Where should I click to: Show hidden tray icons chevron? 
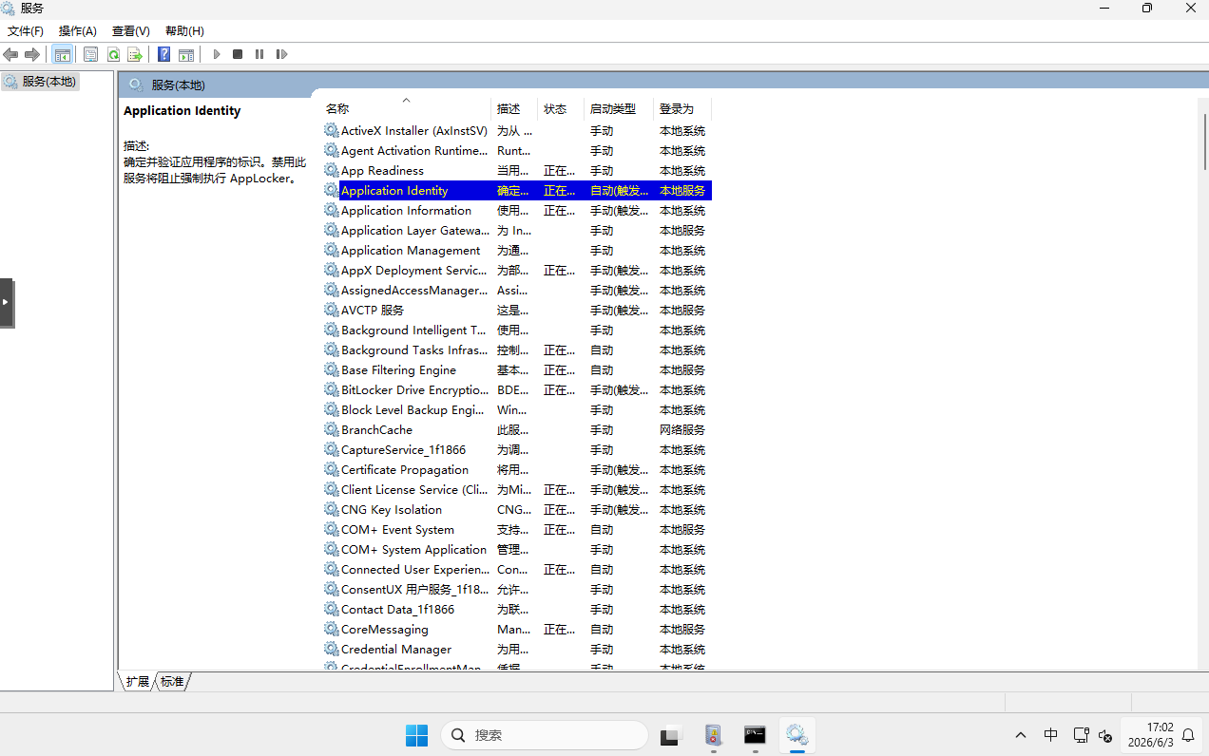pyautogui.click(x=1021, y=735)
